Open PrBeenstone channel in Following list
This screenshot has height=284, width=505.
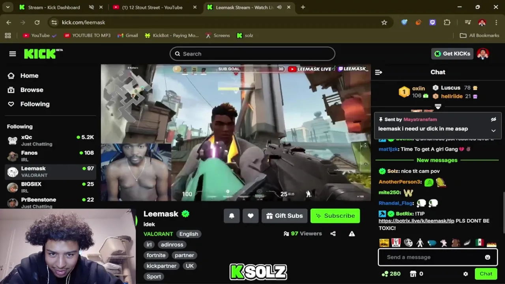coord(50,203)
